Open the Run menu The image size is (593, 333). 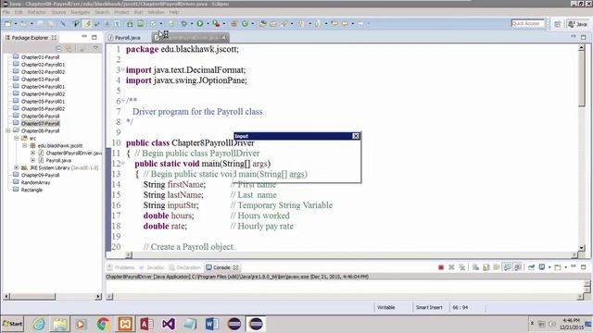pyautogui.click(x=138, y=12)
